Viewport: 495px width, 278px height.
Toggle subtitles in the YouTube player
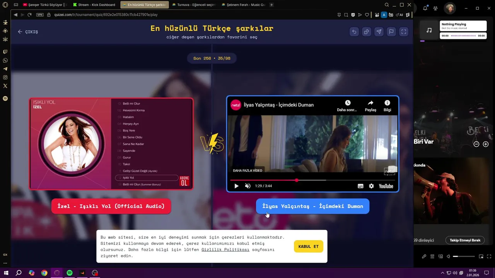pyautogui.click(x=360, y=186)
